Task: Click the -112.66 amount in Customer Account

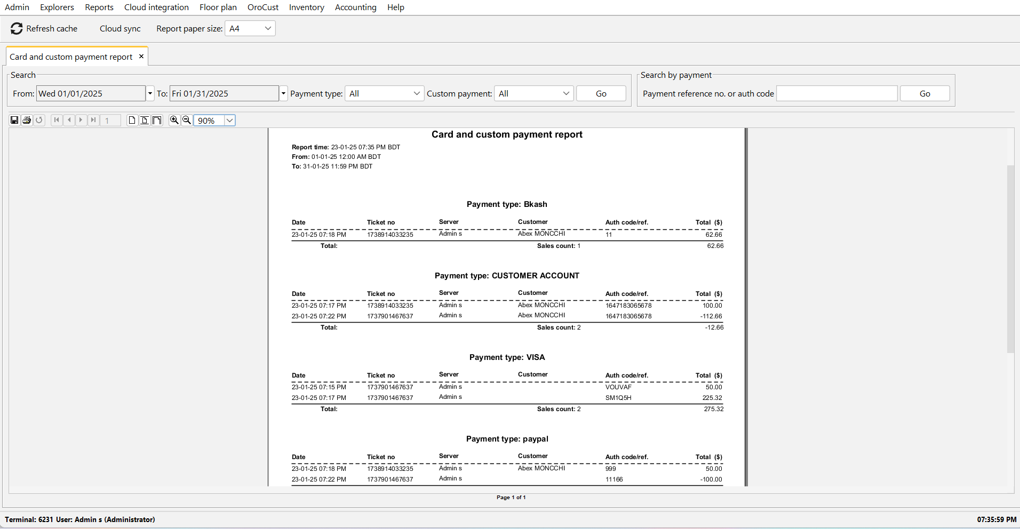Action: click(711, 316)
